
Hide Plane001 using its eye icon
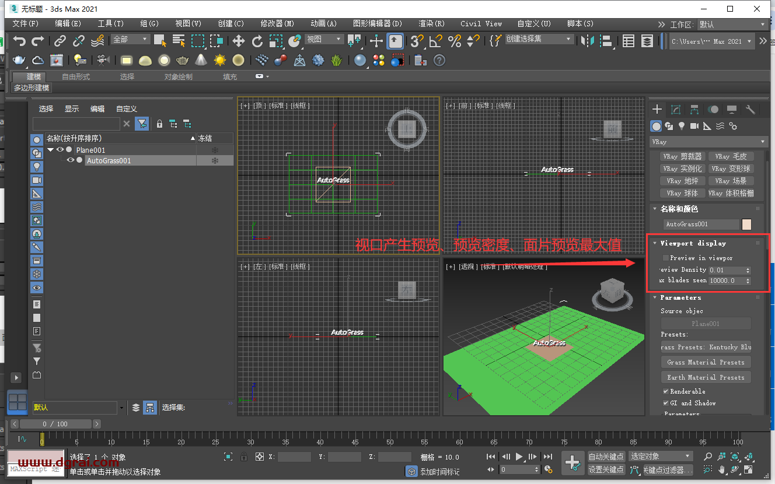pyautogui.click(x=60, y=149)
